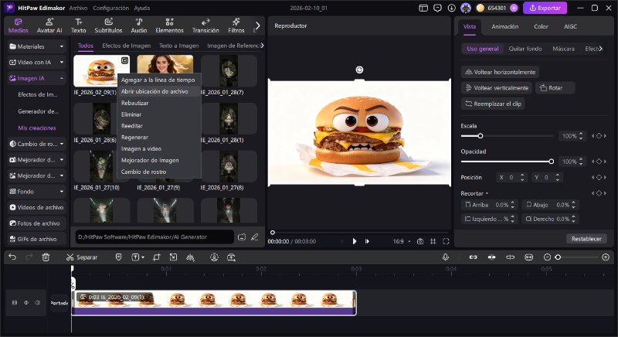Screen dimensions: 618x337
Task: Open the 16:9 aspect ratio dropdown
Action: 401,241
